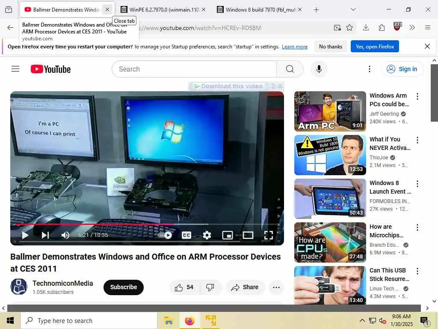
Task: Go back to previous page
Action: pos(10,27)
